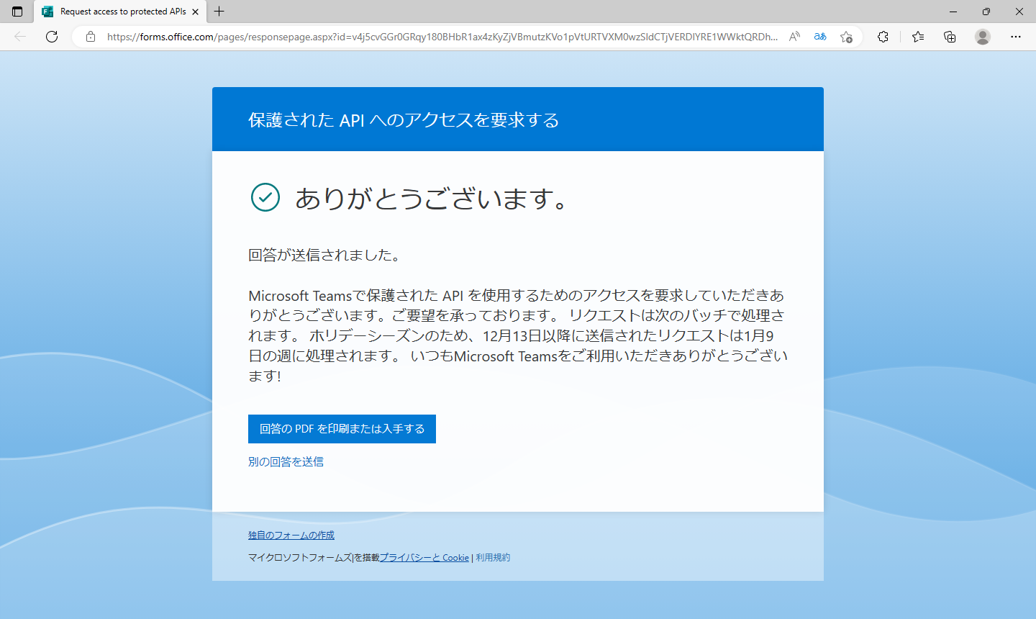This screenshot has width=1036, height=619.
Task: View site information lock icon
Action: tap(91, 37)
